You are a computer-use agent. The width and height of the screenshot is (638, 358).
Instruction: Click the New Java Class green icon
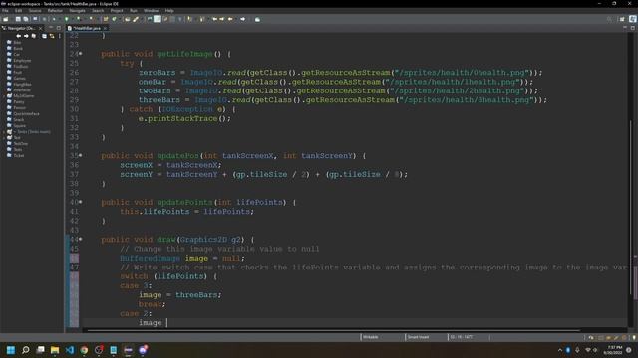(115, 19)
